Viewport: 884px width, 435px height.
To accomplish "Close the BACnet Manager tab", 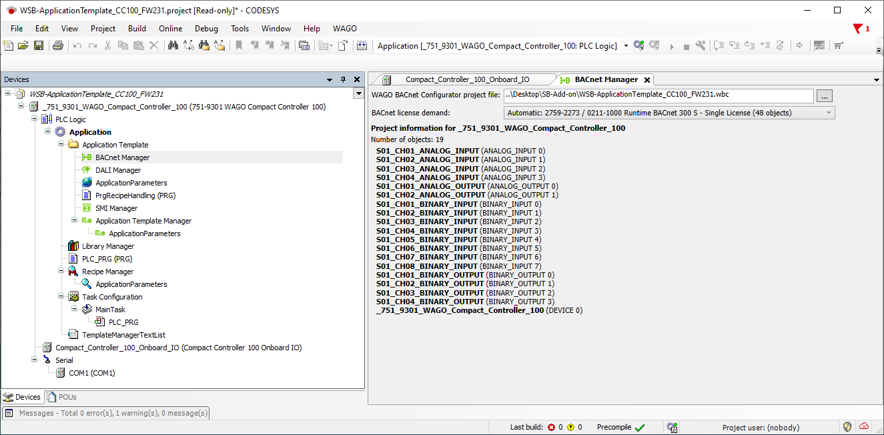I will (x=647, y=80).
